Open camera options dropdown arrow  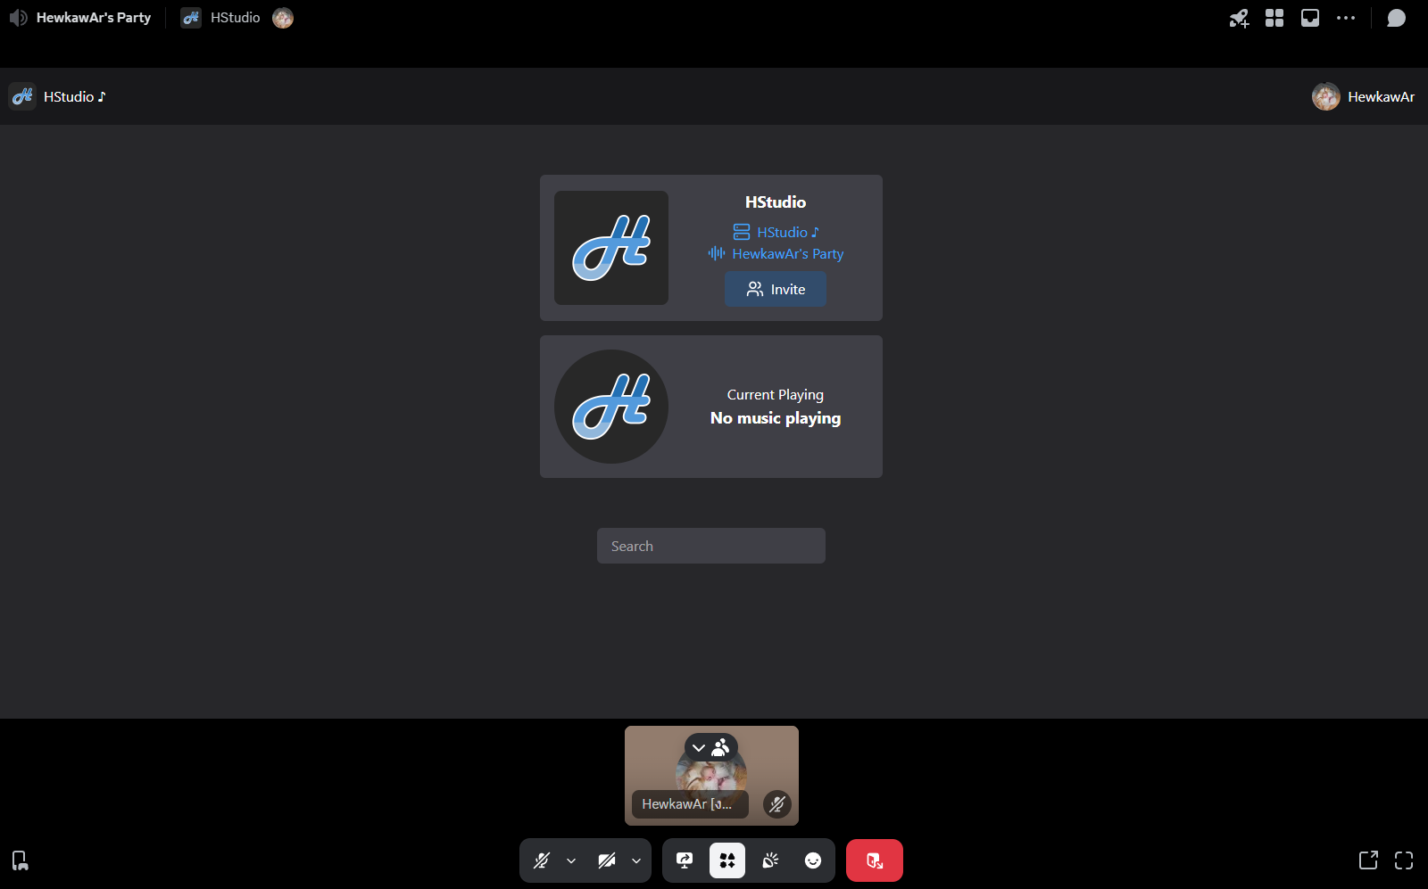click(636, 860)
